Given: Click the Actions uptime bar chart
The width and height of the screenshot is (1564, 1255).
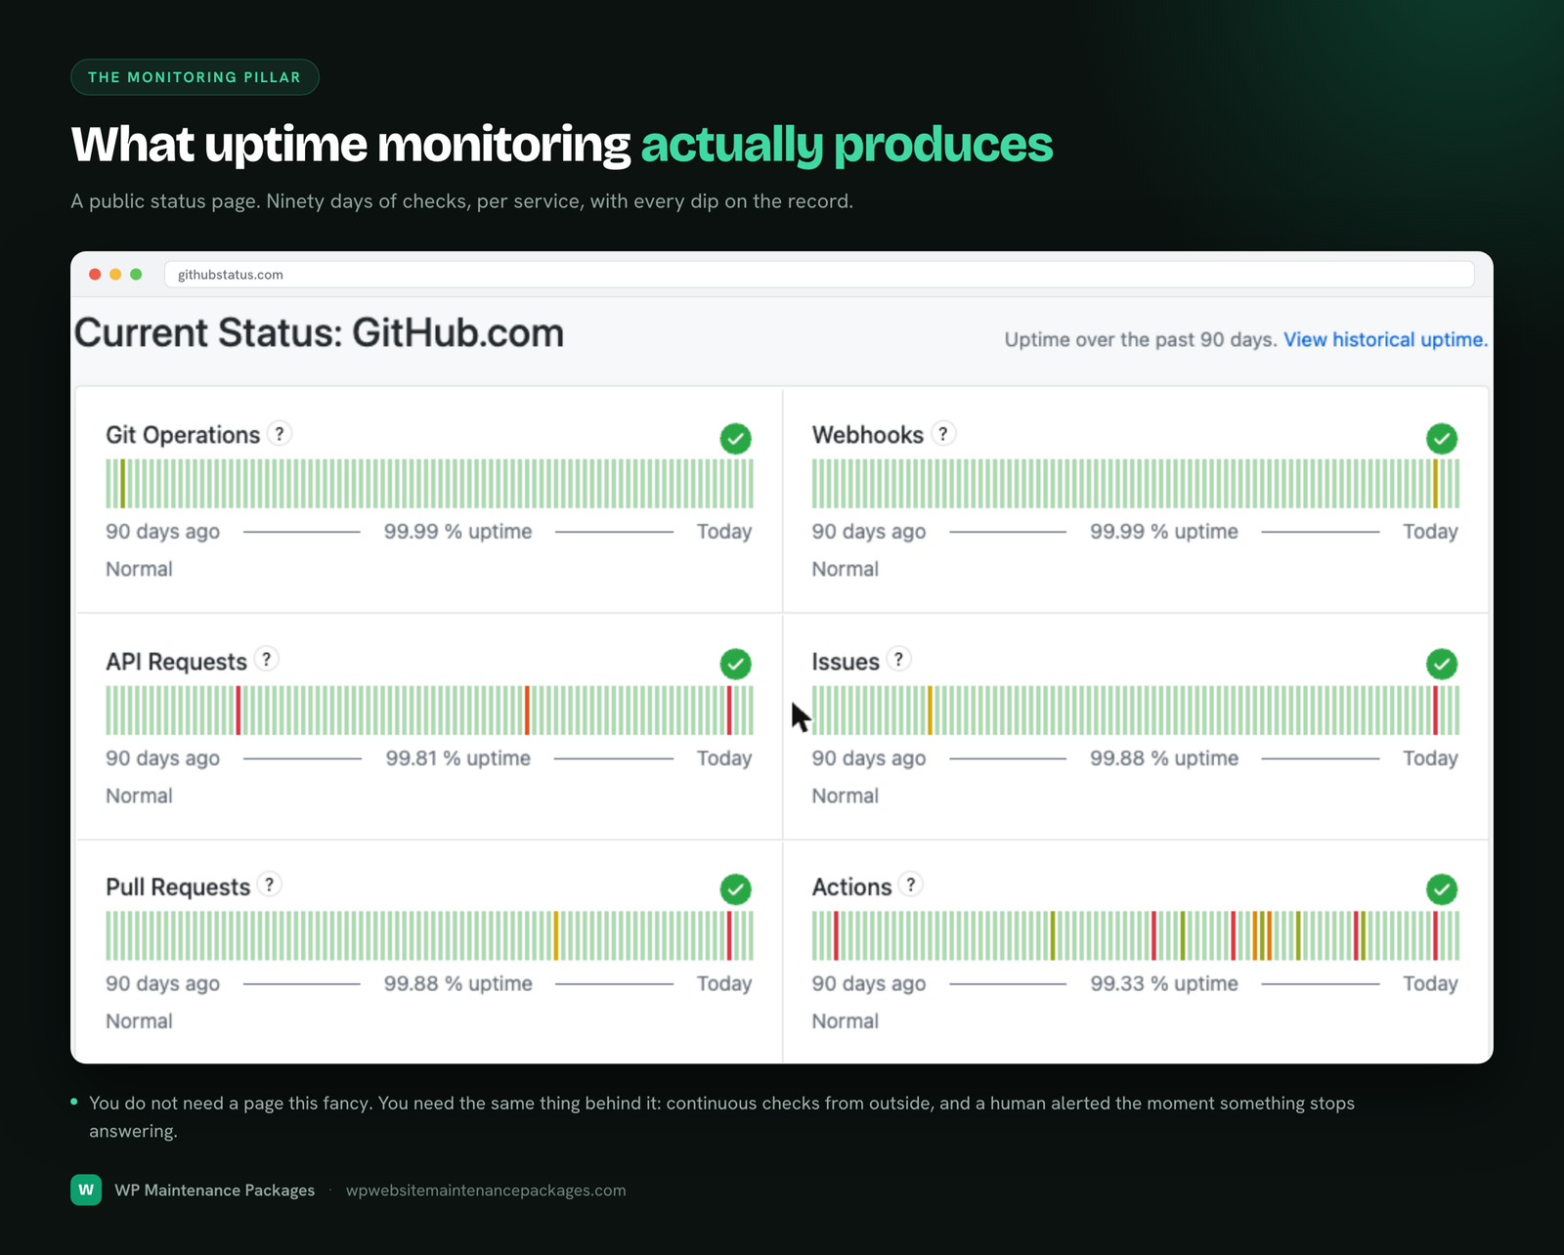Looking at the screenshot, I should pyautogui.click(x=1136, y=935).
